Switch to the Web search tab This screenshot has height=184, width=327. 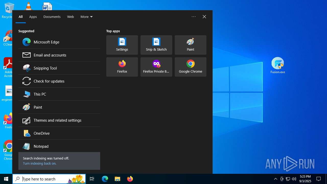(x=71, y=17)
